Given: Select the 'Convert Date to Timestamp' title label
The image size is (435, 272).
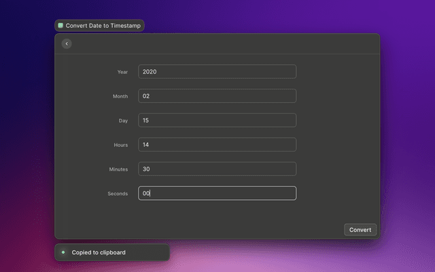Looking at the screenshot, I should 103,25.
